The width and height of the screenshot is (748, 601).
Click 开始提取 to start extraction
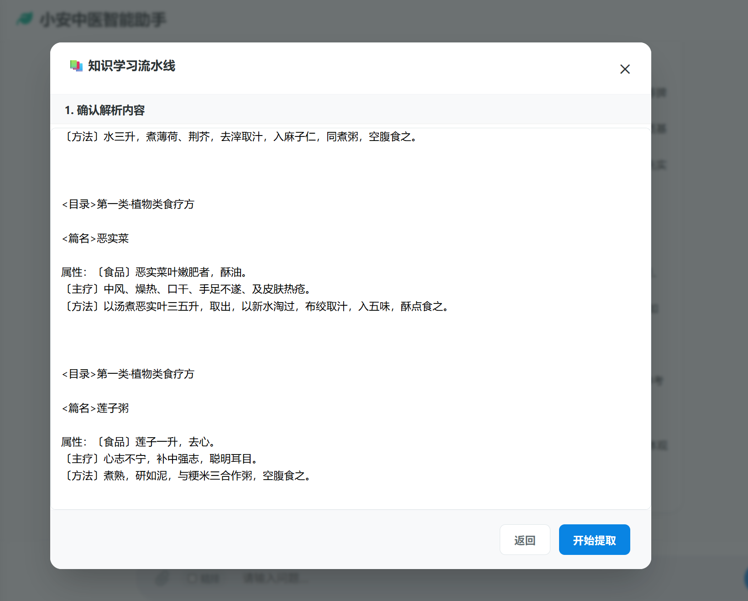[x=594, y=539]
